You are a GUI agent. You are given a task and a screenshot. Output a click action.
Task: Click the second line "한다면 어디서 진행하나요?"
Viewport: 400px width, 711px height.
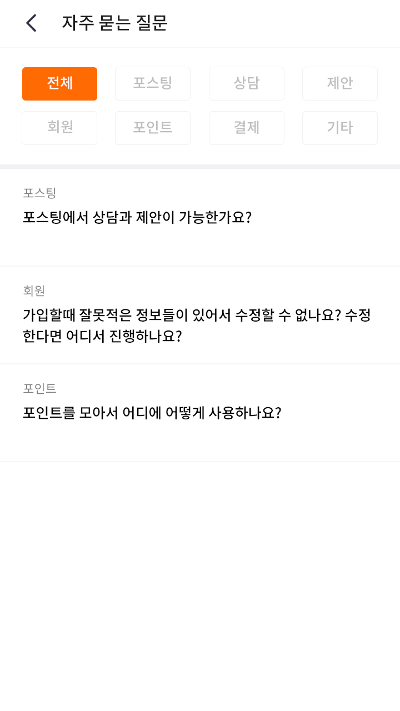point(102,337)
